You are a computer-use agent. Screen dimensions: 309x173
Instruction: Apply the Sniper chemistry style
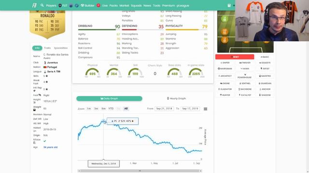(225, 63)
